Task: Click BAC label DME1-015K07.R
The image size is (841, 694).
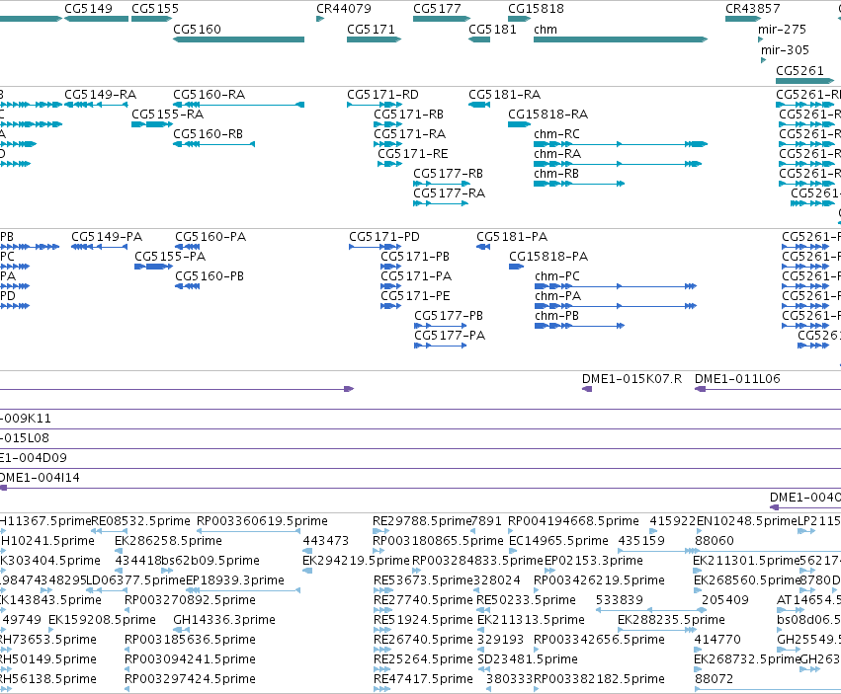Action: [631, 379]
